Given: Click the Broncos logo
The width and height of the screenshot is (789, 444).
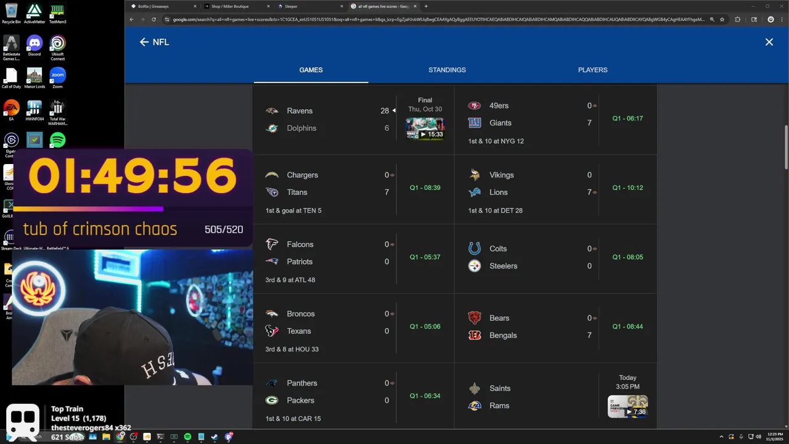Looking at the screenshot, I should tap(271, 314).
